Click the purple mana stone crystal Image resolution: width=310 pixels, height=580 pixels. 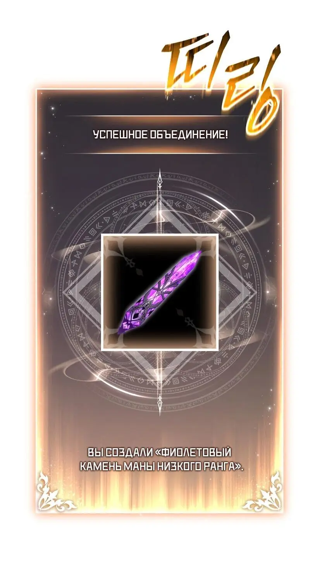coord(159,292)
